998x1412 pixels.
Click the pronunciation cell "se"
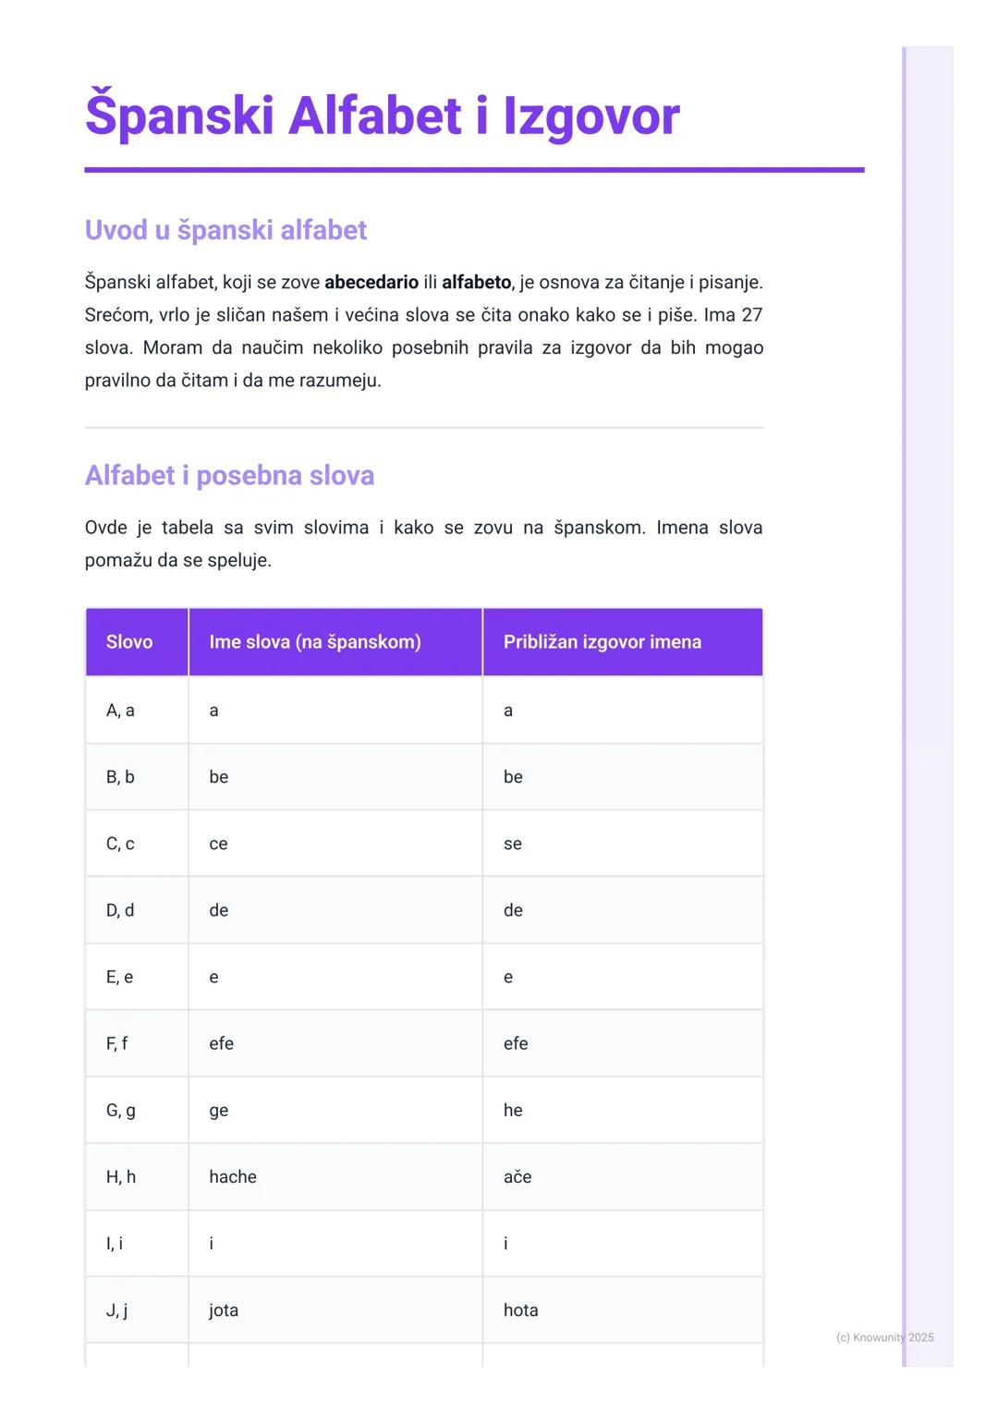tap(513, 844)
